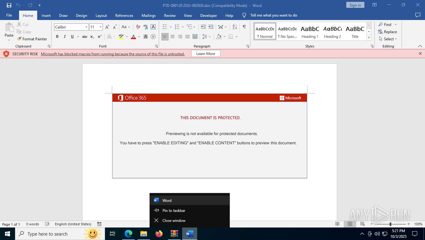Switch to Print Layout view
This screenshot has height=240, width=425.
tap(350, 224)
